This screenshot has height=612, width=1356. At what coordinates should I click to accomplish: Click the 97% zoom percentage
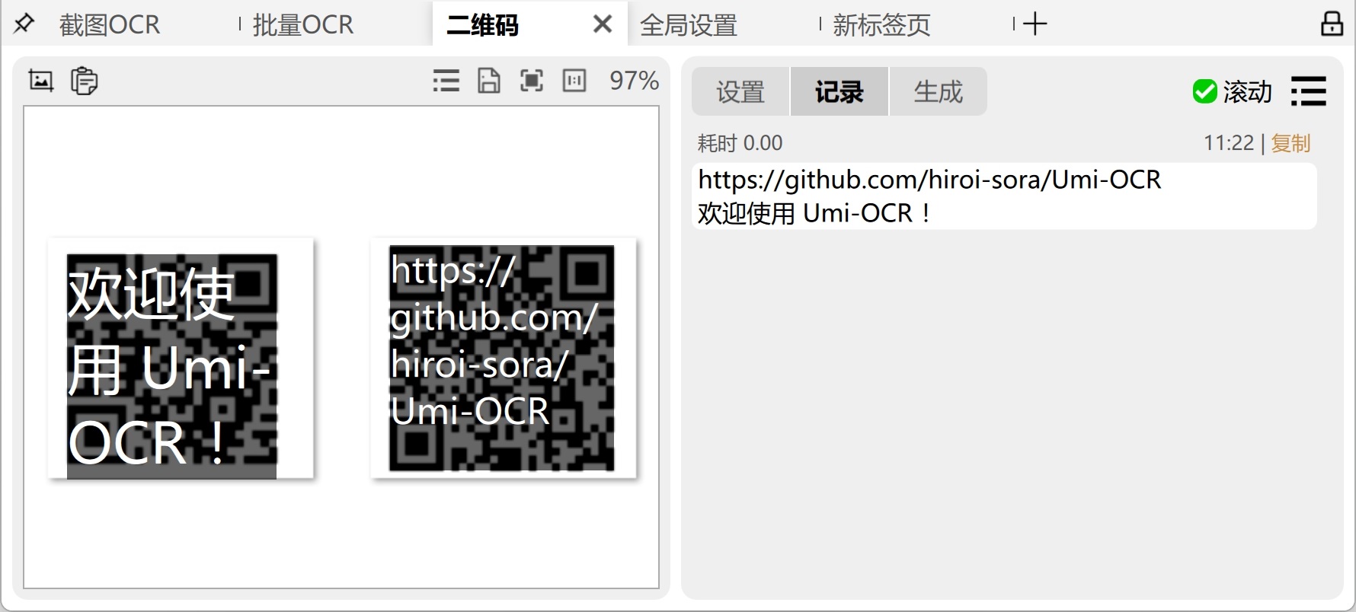[634, 81]
